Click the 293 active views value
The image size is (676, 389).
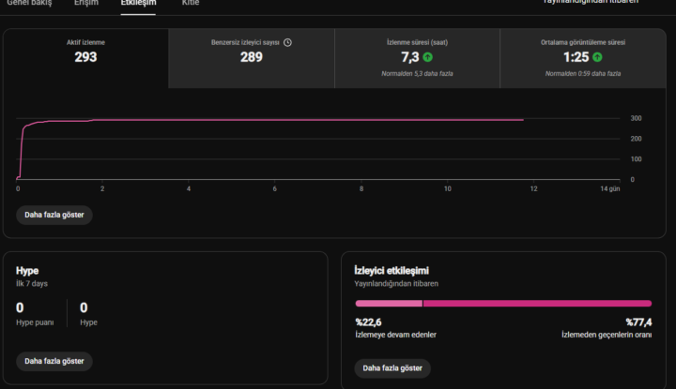(x=85, y=57)
